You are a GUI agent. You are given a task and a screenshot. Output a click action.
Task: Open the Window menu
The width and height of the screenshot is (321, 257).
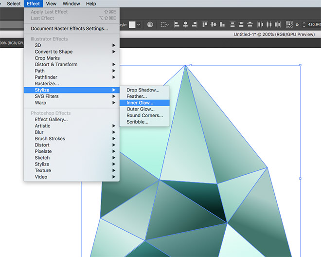click(x=71, y=4)
